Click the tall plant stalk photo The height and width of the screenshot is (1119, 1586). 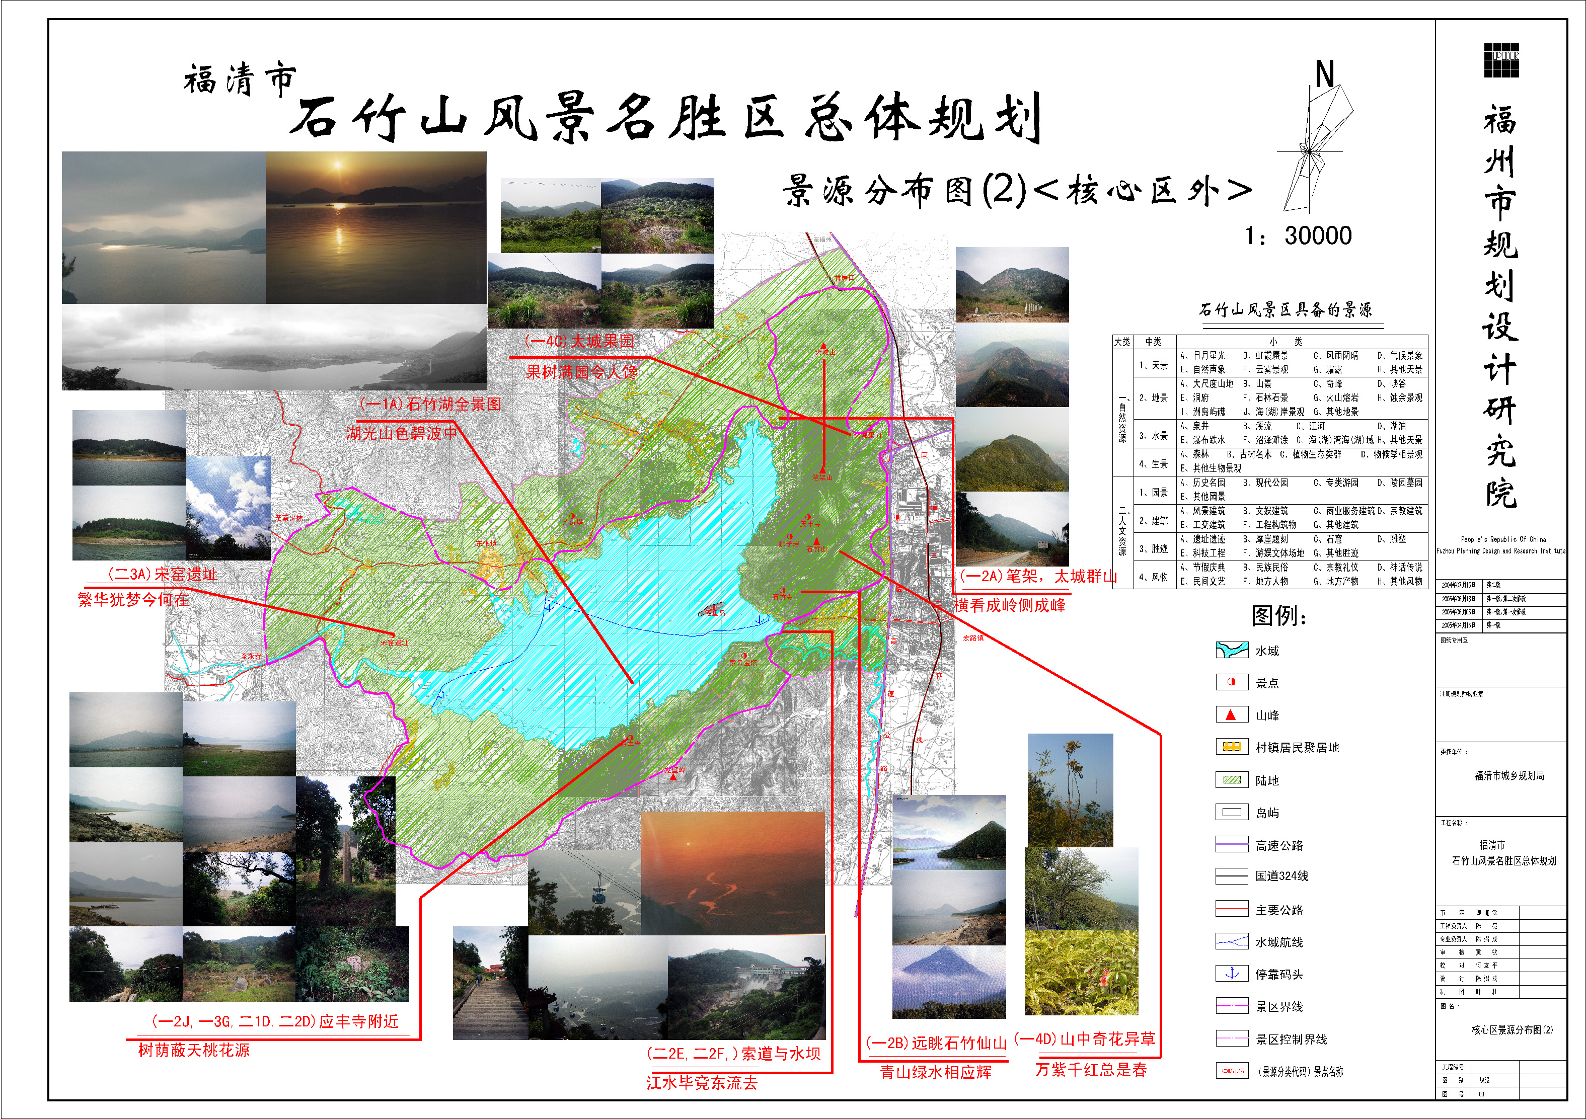point(1071,790)
